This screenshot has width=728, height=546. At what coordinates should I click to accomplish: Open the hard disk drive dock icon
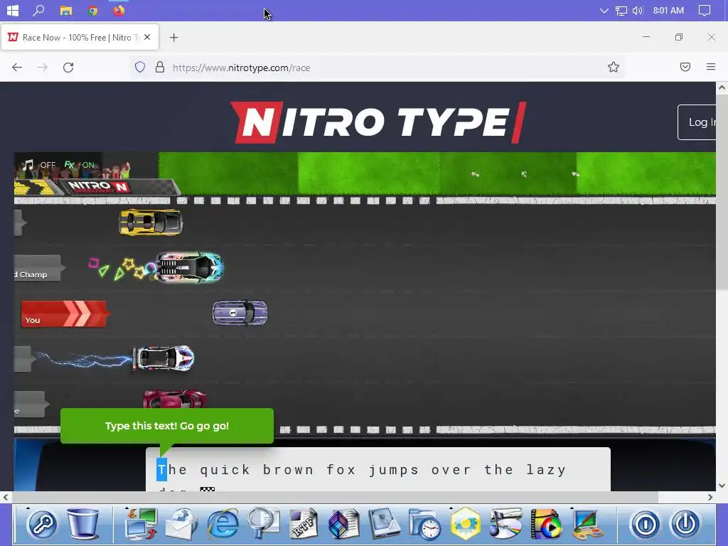click(x=385, y=524)
